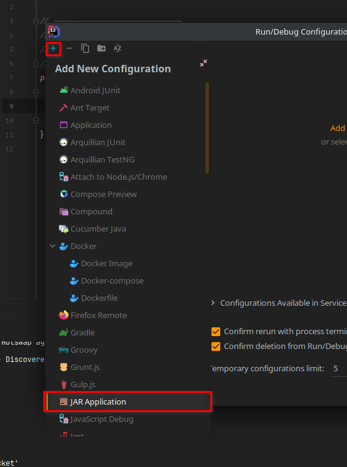Expand Configurations Available in Services section
The height and width of the screenshot is (467, 347).
click(213, 303)
